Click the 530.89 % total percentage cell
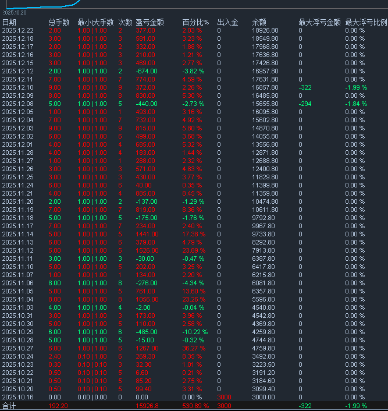The width and height of the screenshot is (388, 411). 195,405
